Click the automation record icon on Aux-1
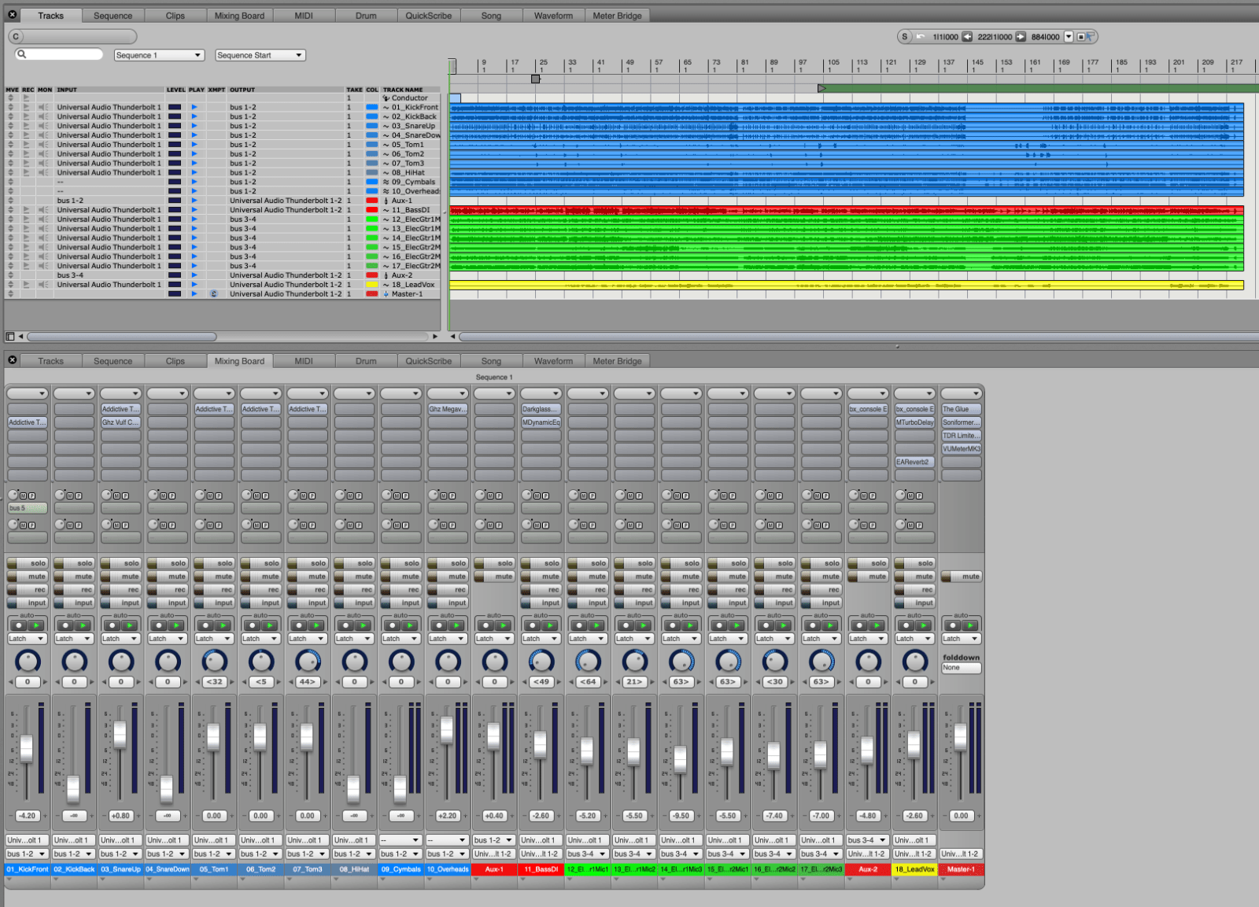 [486, 627]
